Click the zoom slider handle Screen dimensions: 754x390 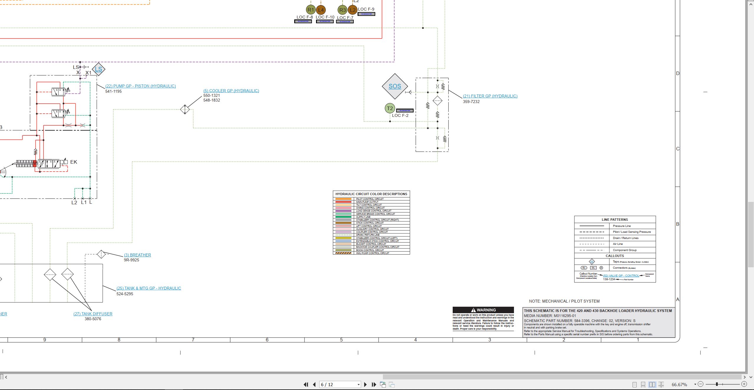point(717,384)
